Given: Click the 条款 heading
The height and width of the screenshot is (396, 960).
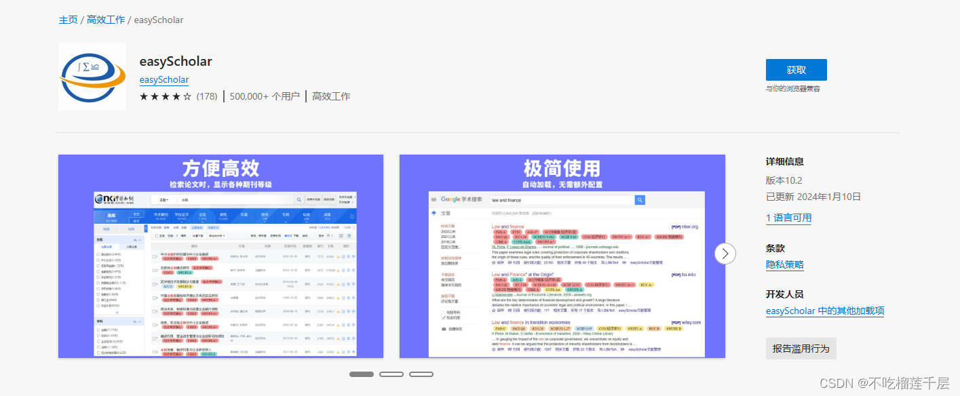Looking at the screenshot, I should tap(775, 248).
